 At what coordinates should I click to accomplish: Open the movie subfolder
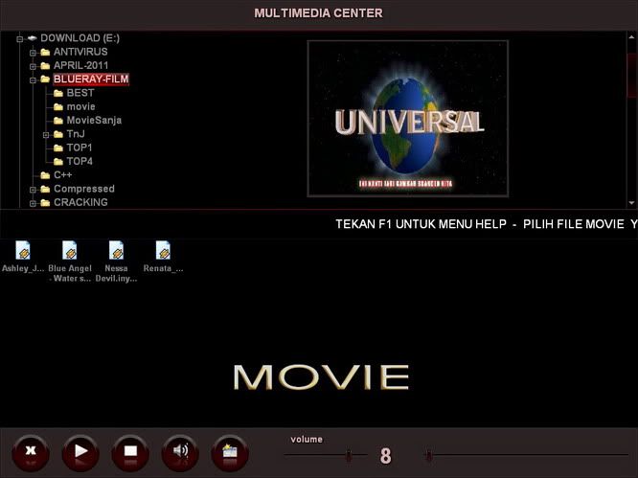pyautogui.click(x=81, y=106)
